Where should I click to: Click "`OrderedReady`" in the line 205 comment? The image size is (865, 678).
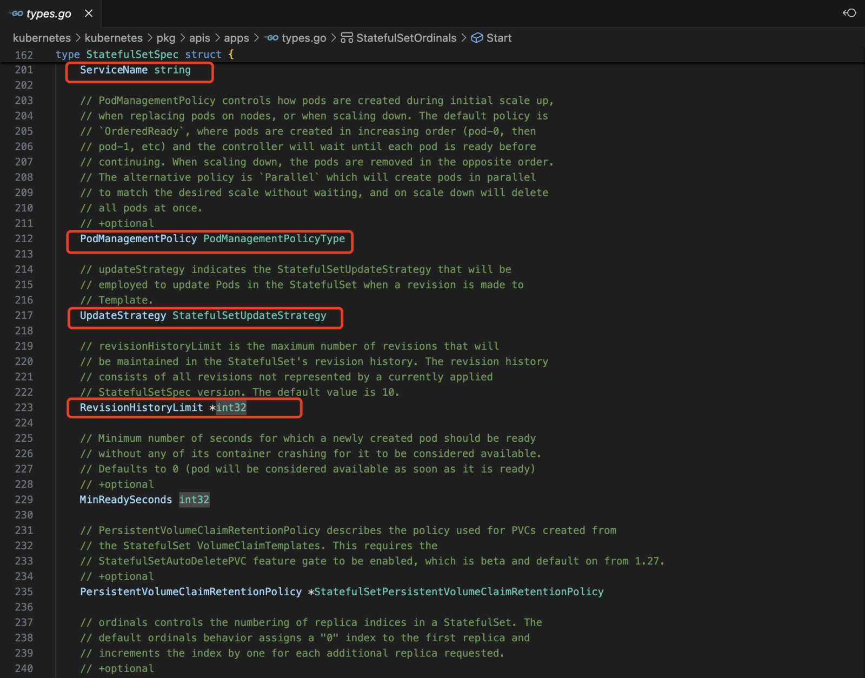(x=144, y=131)
